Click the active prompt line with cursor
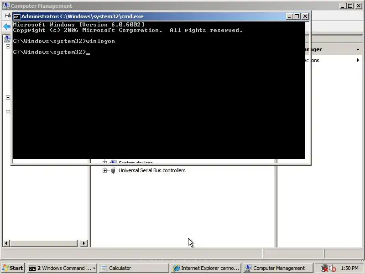 point(52,52)
